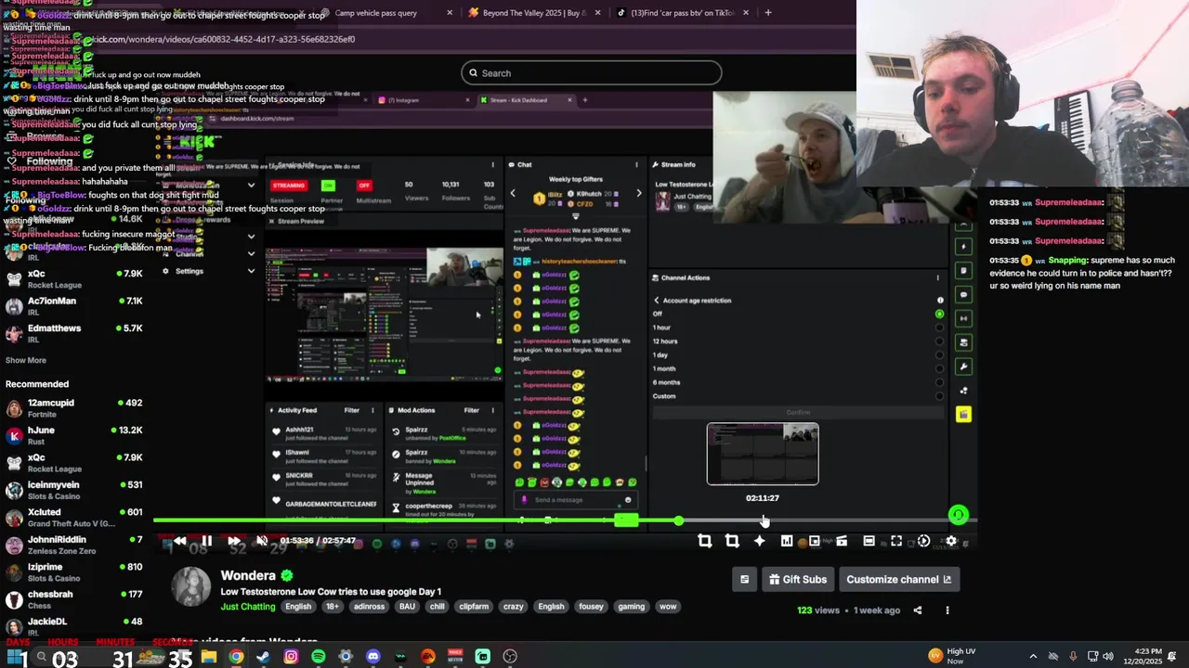This screenshot has width=1189, height=668.
Task: Open hJune recommended channel
Action: click(x=74, y=435)
